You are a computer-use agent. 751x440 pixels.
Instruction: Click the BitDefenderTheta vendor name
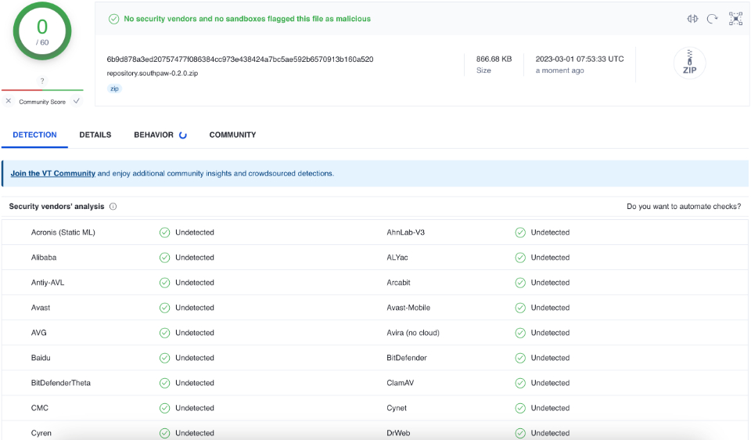coord(61,383)
